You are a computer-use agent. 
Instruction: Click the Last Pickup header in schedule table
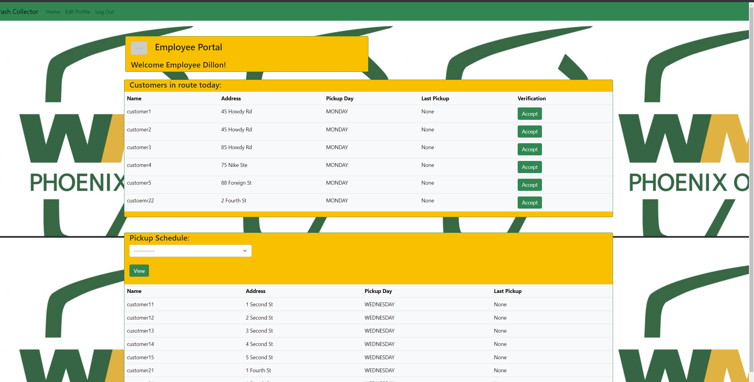(507, 291)
